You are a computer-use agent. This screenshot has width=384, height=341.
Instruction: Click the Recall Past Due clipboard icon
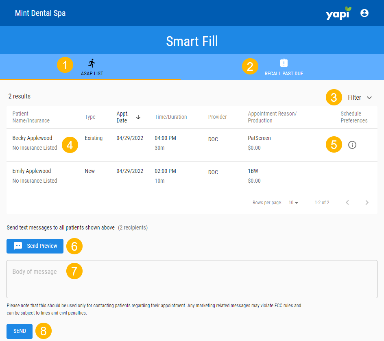click(284, 63)
